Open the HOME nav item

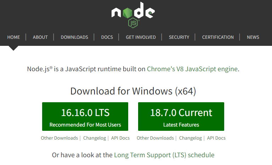pos(13,37)
